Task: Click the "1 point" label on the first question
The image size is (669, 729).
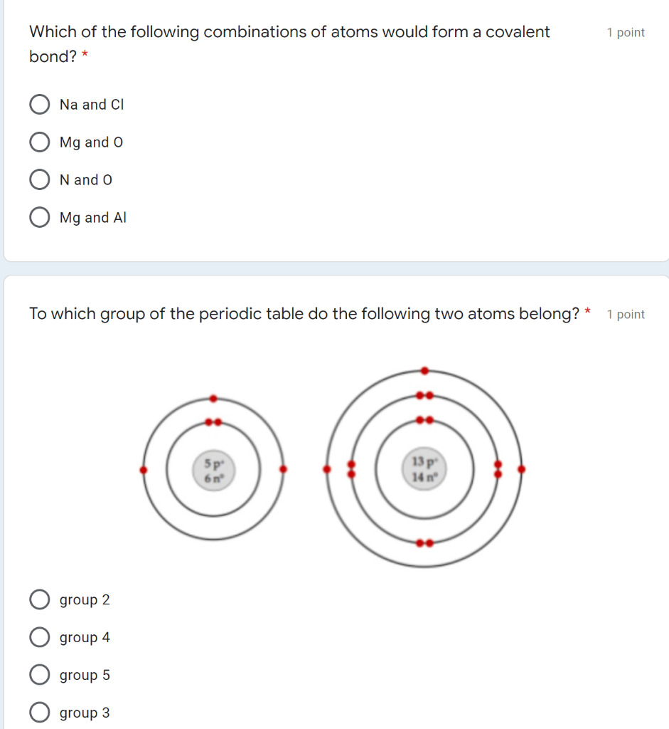Action: coord(626,32)
